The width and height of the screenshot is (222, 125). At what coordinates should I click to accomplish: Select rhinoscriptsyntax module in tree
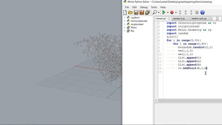[x=139, y=21]
